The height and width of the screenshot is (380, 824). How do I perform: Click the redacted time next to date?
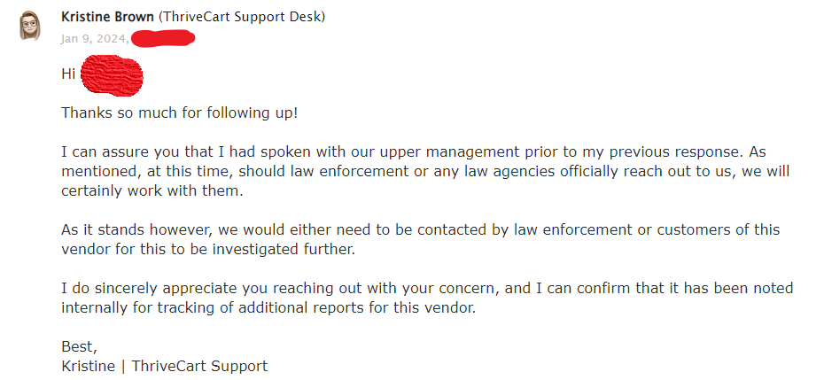[x=163, y=38]
